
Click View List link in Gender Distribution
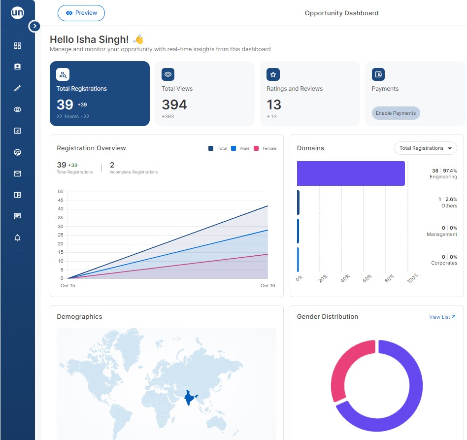(442, 317)
